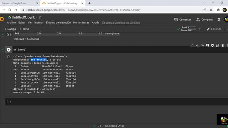Screen dimensions: 228x128
Task: Run the df.info() cell
Action: [x=9, y=50]
